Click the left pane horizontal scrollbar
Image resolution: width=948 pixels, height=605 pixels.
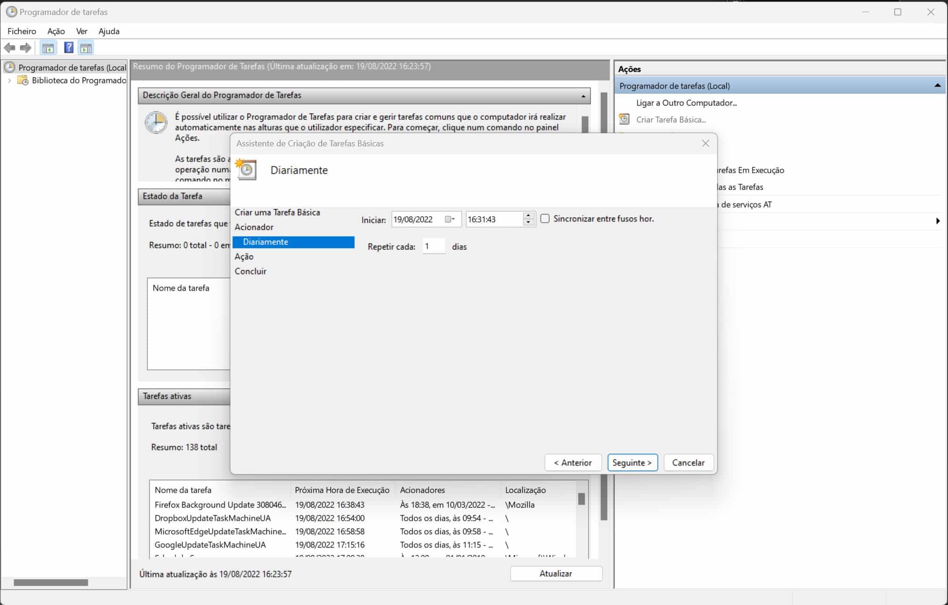pyautogui.click(x=50, y=583)
